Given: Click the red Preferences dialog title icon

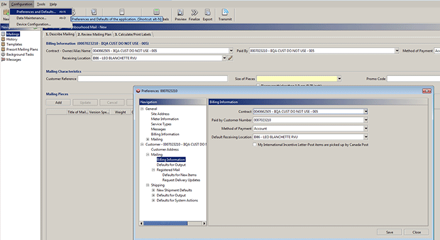Looking at the screenshot, I should click(138, 91).
